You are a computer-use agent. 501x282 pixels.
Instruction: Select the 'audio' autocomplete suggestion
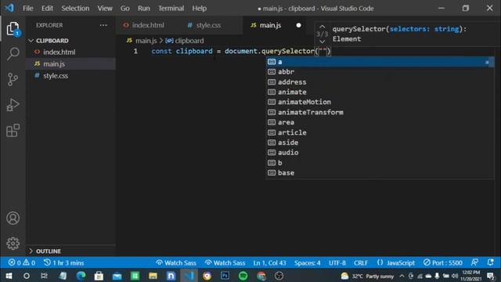point(380,153)
